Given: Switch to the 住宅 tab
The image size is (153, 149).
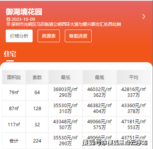Looking at the screenshot, I should tap(10, 54).
